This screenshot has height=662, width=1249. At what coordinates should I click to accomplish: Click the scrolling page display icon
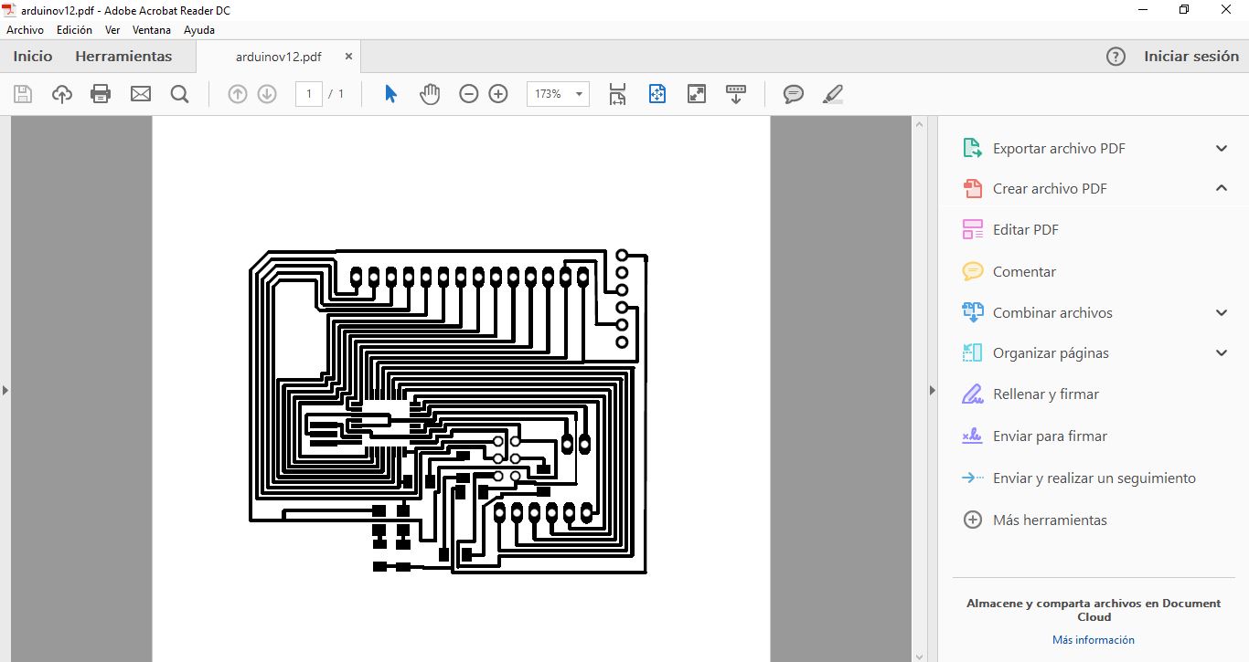[618, 93]
